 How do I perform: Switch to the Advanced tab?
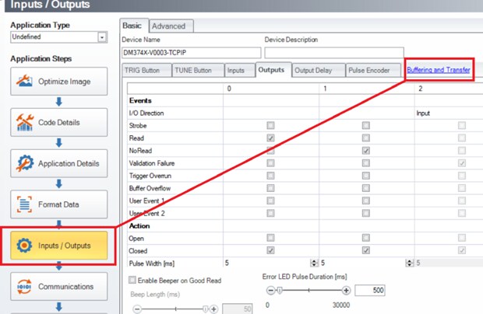(168, 26)
